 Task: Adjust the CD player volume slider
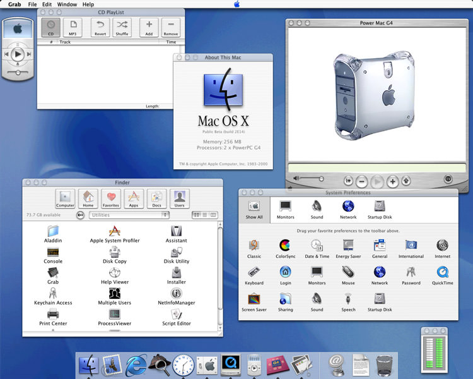tap(18, 72)
